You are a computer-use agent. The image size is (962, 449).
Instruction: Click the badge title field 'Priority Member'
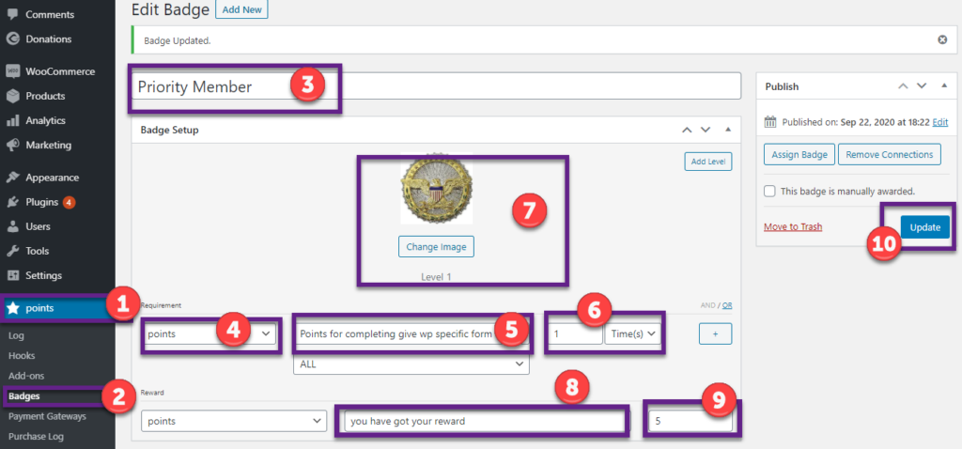[x=235, y=86]
